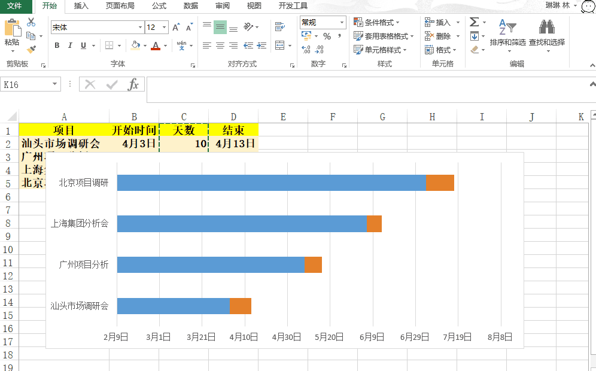Viewport: 596px width, 371px height.
Task: Toggle underline formatting
Action: pos(83,45)
